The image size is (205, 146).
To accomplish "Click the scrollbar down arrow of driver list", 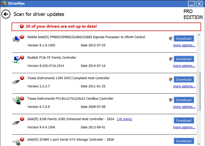I will coord(199,144).
